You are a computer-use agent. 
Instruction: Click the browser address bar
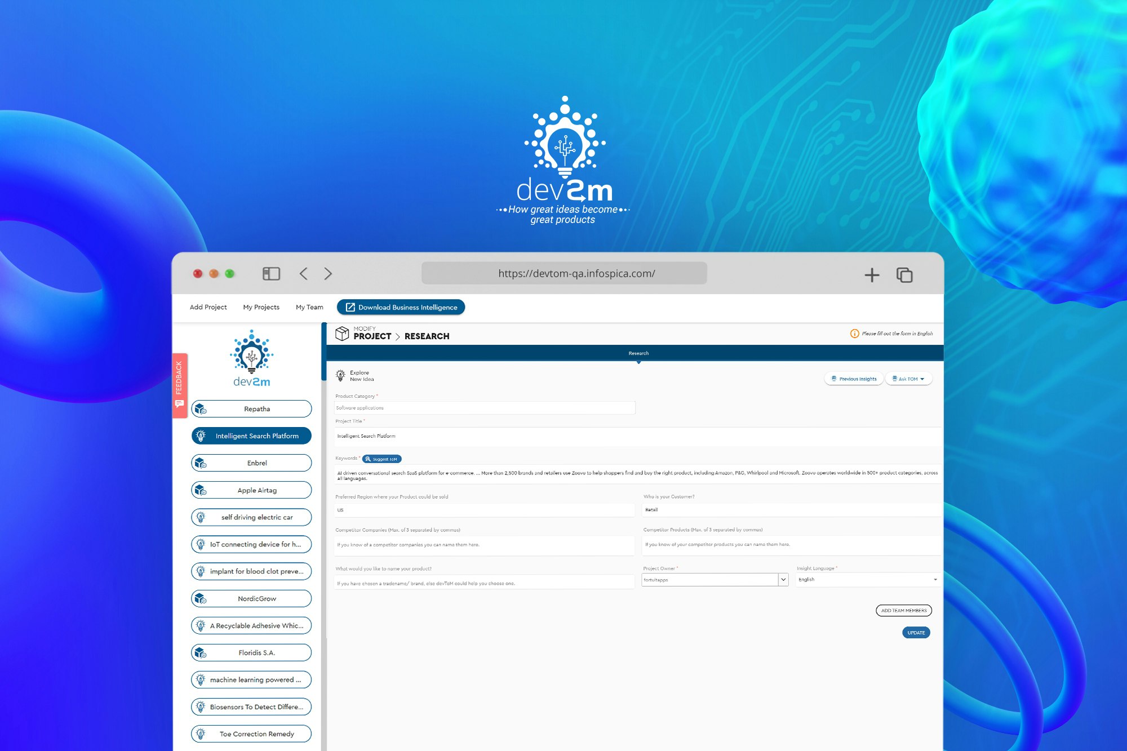click(x=564, y=273)
